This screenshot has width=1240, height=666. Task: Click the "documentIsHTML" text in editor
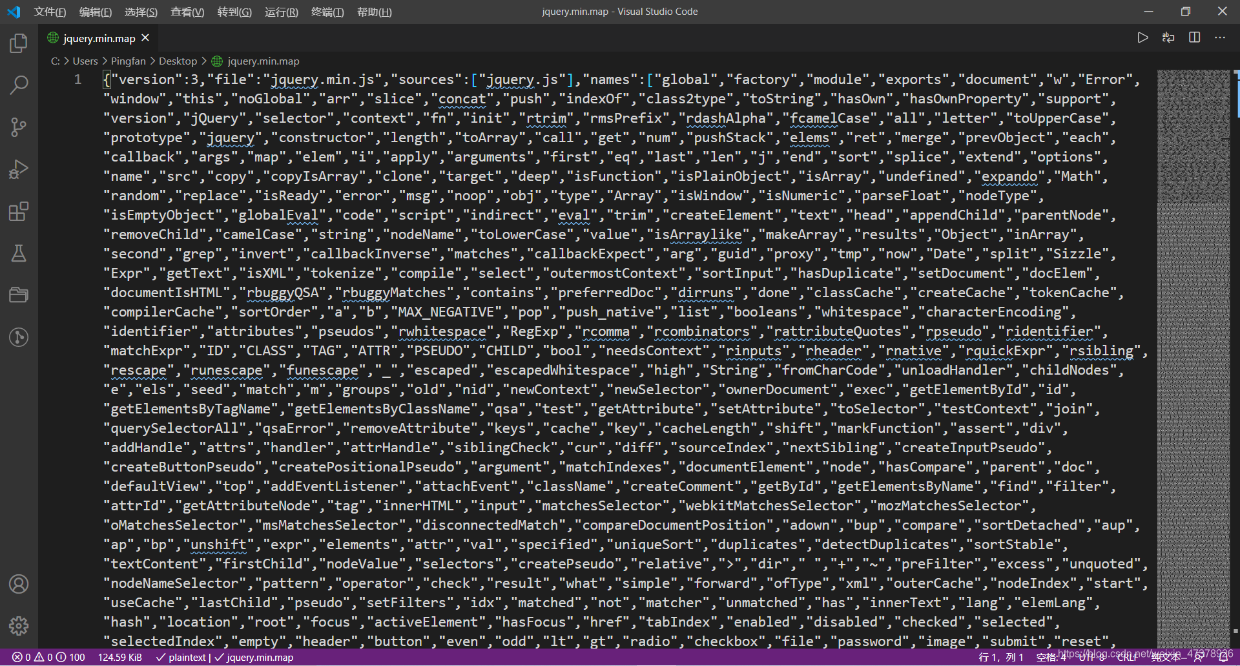[x=166, y=293]
